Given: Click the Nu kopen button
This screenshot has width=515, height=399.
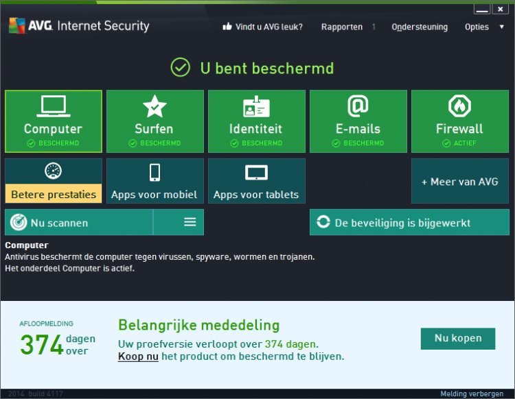Looking at the screenshot, I should tap(458, 338).
